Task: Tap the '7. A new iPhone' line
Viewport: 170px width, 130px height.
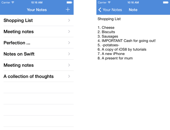Action: [111, 54]
